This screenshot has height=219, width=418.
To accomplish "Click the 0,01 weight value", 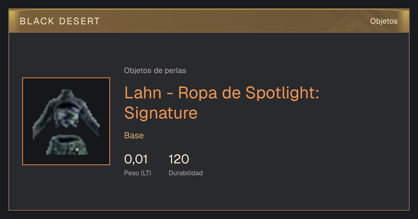I will [136, 160].
